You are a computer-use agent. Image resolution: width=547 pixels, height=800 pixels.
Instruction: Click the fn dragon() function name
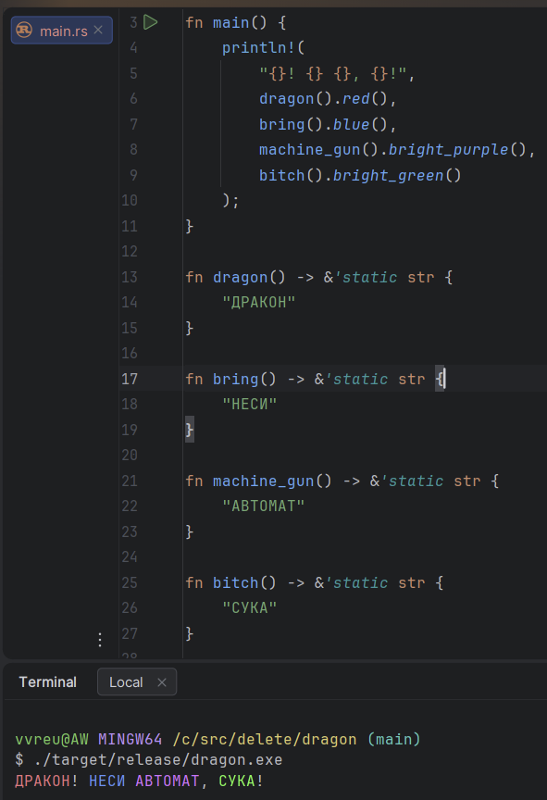[240, 278]
